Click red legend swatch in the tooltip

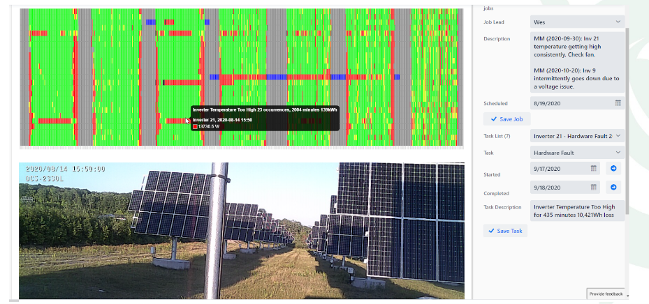[x=195, y=126]
